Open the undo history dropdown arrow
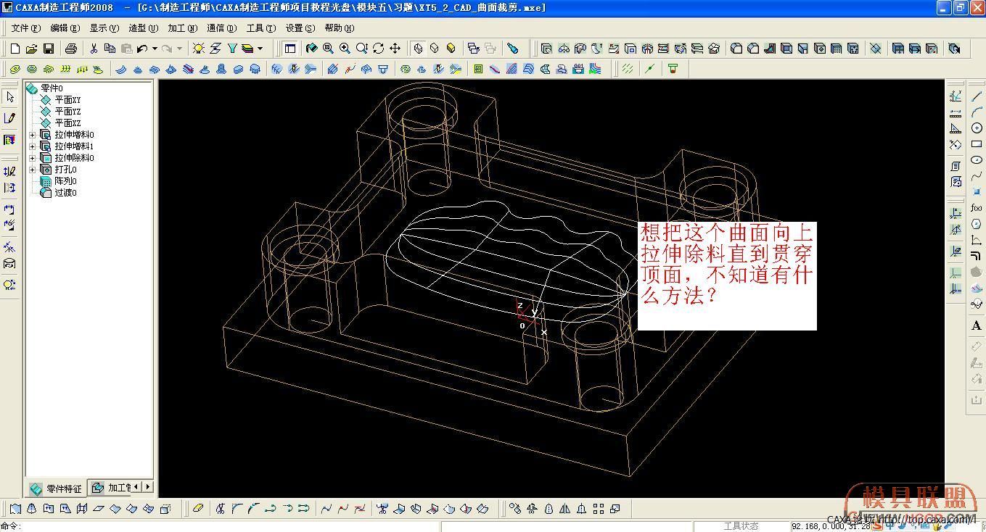 [x=155, y=49]
